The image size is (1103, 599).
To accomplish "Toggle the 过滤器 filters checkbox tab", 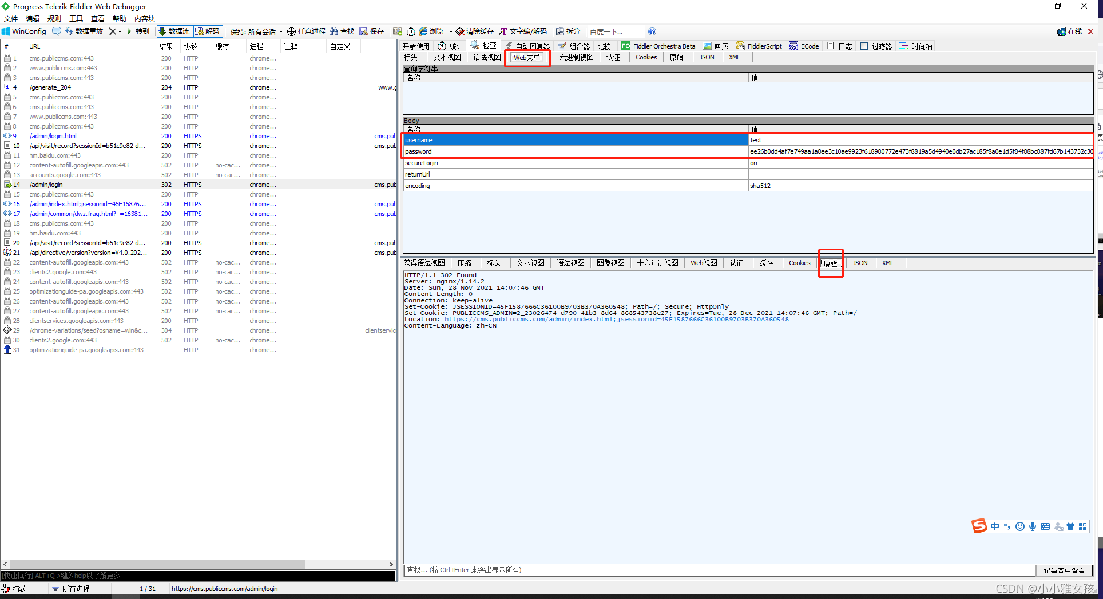I will pyautogui.click(x=876, y=46).
